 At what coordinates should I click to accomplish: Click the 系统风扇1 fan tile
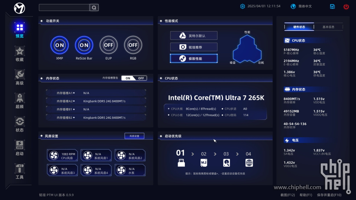tap(96, 155)
